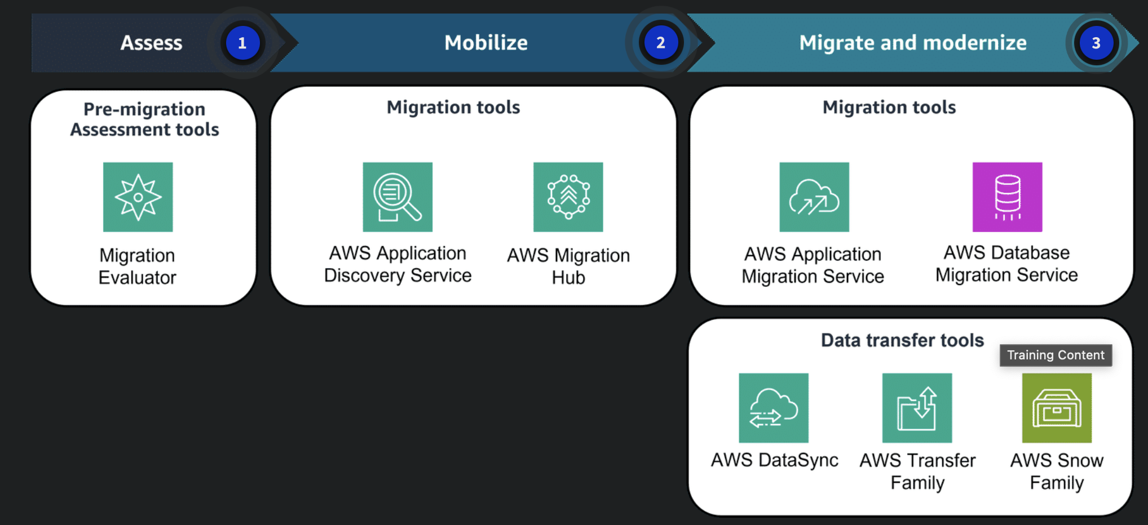Click the Pre-migration Assessment tools heading

pos(144,119)
